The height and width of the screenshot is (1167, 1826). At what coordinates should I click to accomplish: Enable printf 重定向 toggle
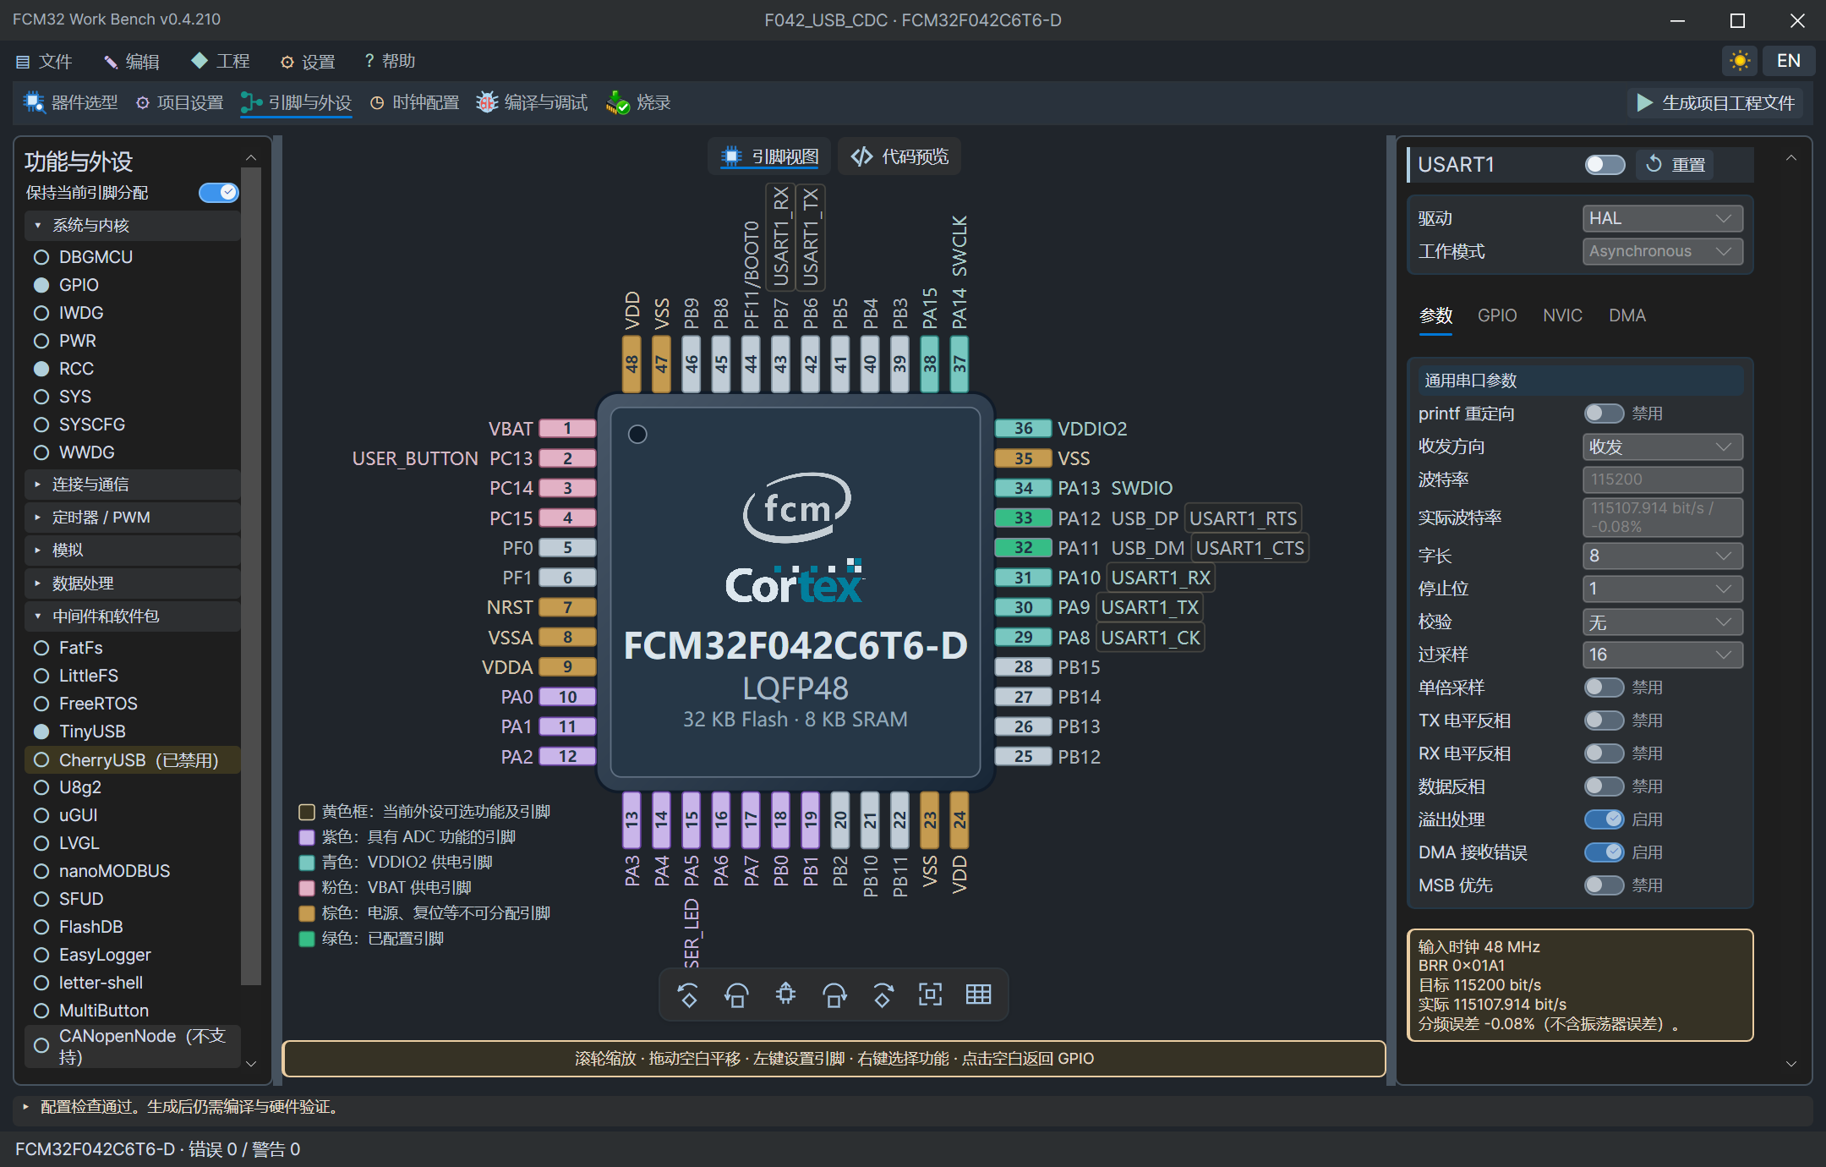point(1604,414)
